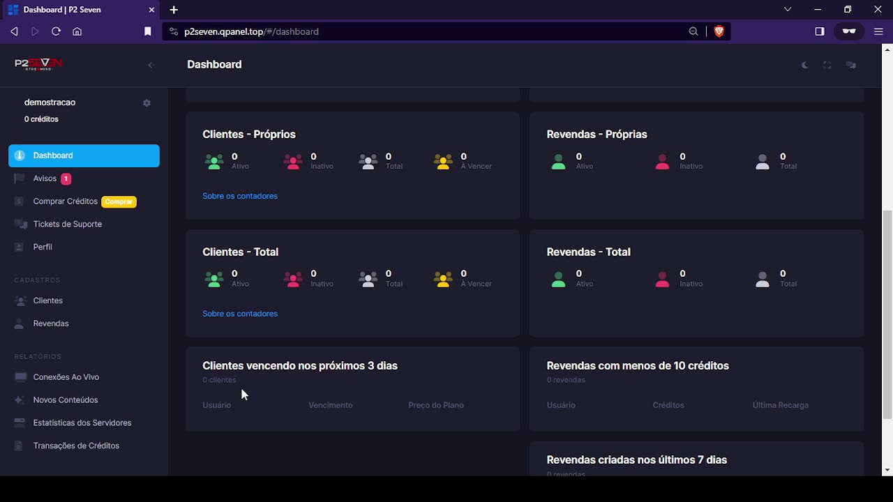893x502 pixels.
Task: Open Sobre os contadores in Clientes - Total
Action: 240,314
